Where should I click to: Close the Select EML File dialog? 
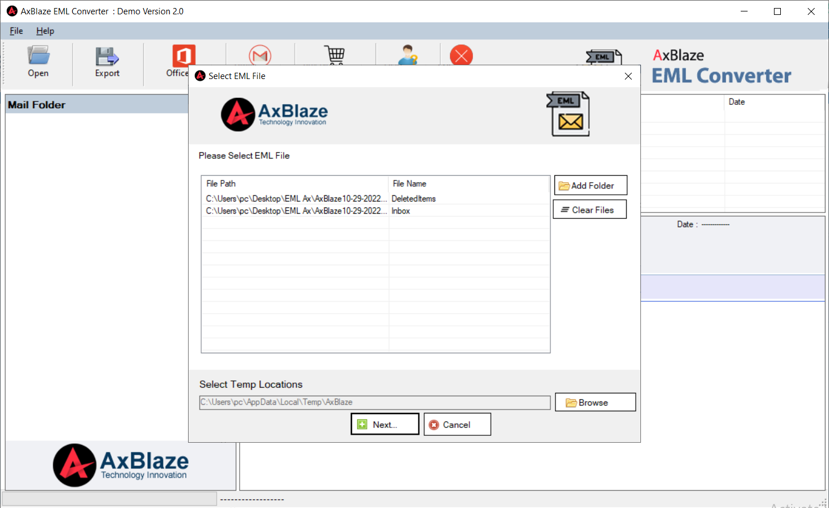tap(628, 76)
